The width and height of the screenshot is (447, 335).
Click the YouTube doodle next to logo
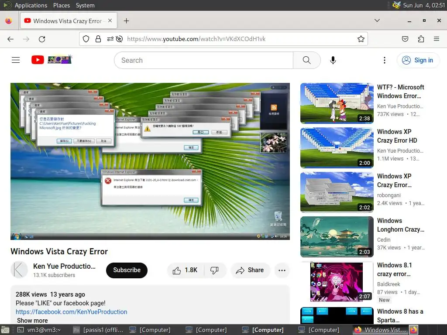pyautogui.click(x=60, y=59)
